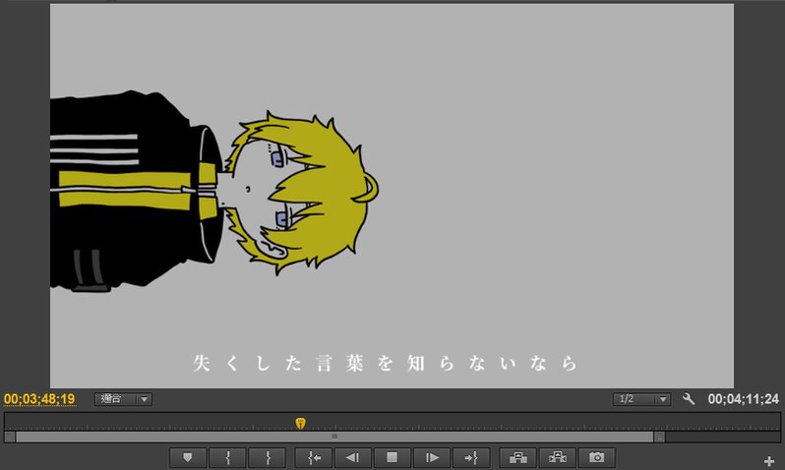
Task: Click the right handle of the zoom scroll bar
Action: [x=660, y=437]
